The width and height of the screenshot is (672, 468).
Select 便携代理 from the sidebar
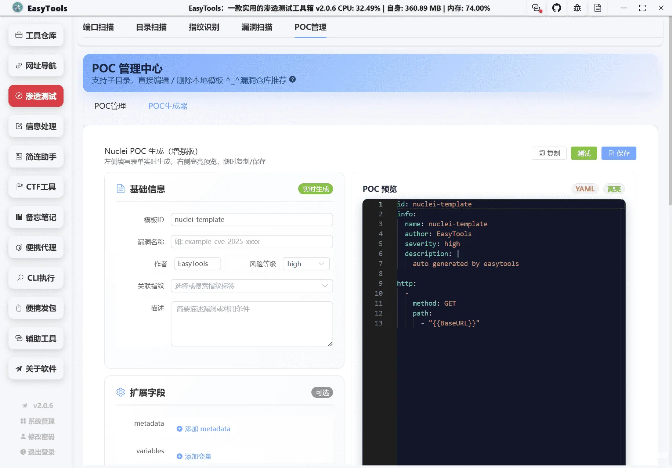click(36, 247)
